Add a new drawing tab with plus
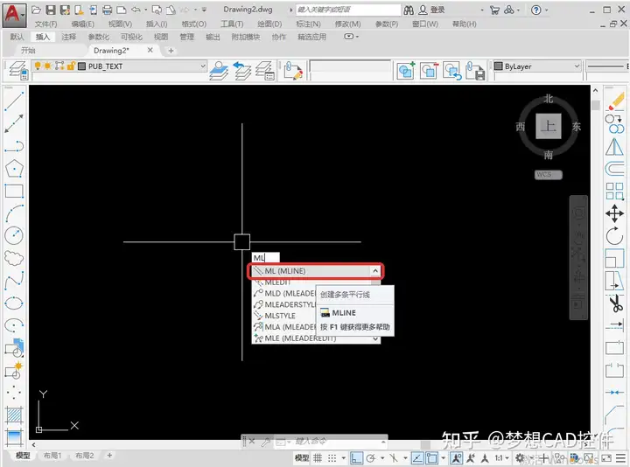This screenshot has width=630, height=467. (171, 51)
